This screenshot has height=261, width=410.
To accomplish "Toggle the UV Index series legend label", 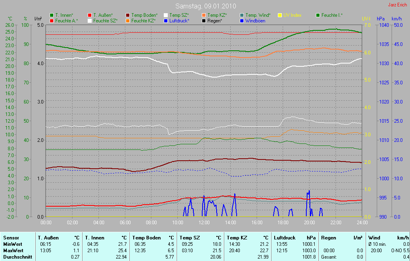I will (292, 15).
